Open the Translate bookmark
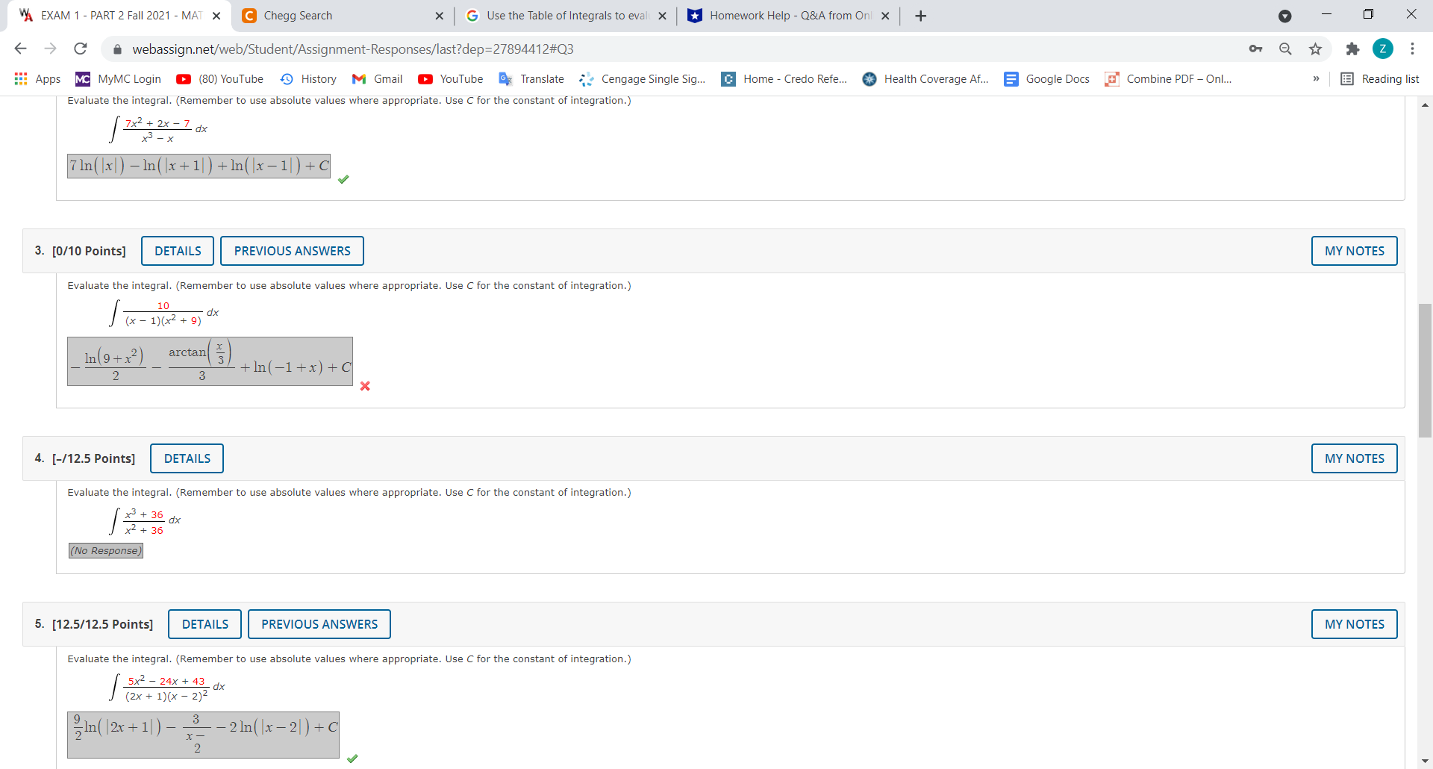 [531, 79]
